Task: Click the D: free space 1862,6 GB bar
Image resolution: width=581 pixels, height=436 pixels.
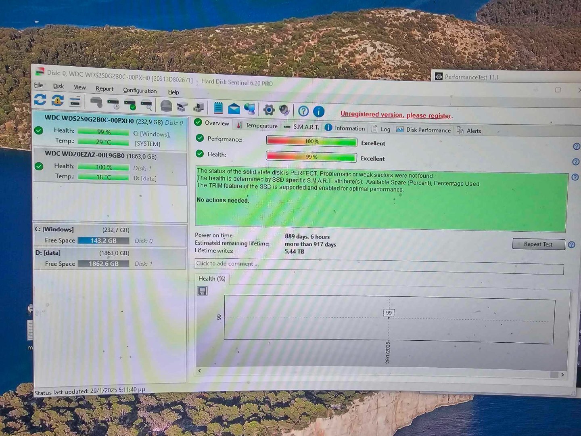Action: coord(104,264)
